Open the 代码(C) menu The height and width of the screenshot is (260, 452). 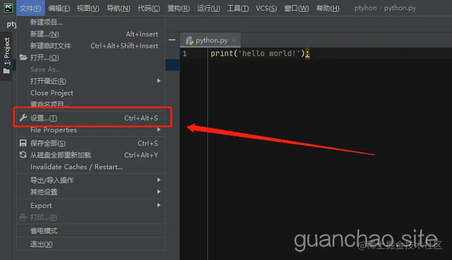click(149, 8)
